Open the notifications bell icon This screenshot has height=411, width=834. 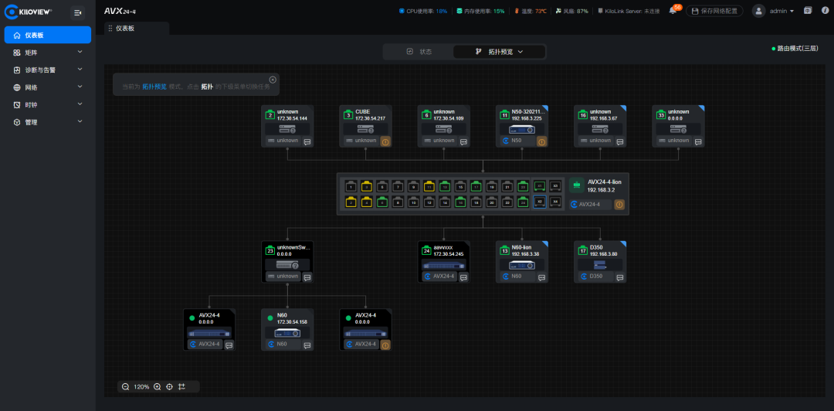pos(673,11)
